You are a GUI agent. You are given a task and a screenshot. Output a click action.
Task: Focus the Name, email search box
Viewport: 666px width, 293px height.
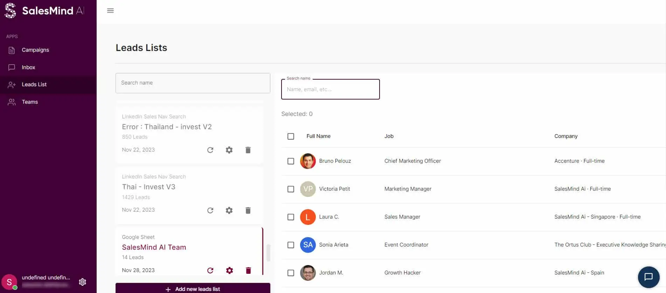click(331, 89)
